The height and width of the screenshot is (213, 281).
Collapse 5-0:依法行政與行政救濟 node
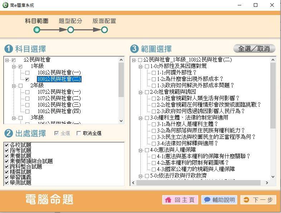coord(140,176)
